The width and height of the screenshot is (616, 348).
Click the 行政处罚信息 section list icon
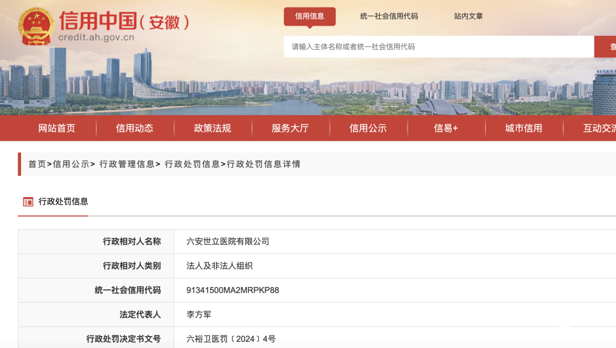click(28, 202)
